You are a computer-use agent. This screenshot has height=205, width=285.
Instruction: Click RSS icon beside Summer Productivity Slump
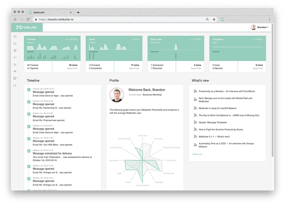195,129
